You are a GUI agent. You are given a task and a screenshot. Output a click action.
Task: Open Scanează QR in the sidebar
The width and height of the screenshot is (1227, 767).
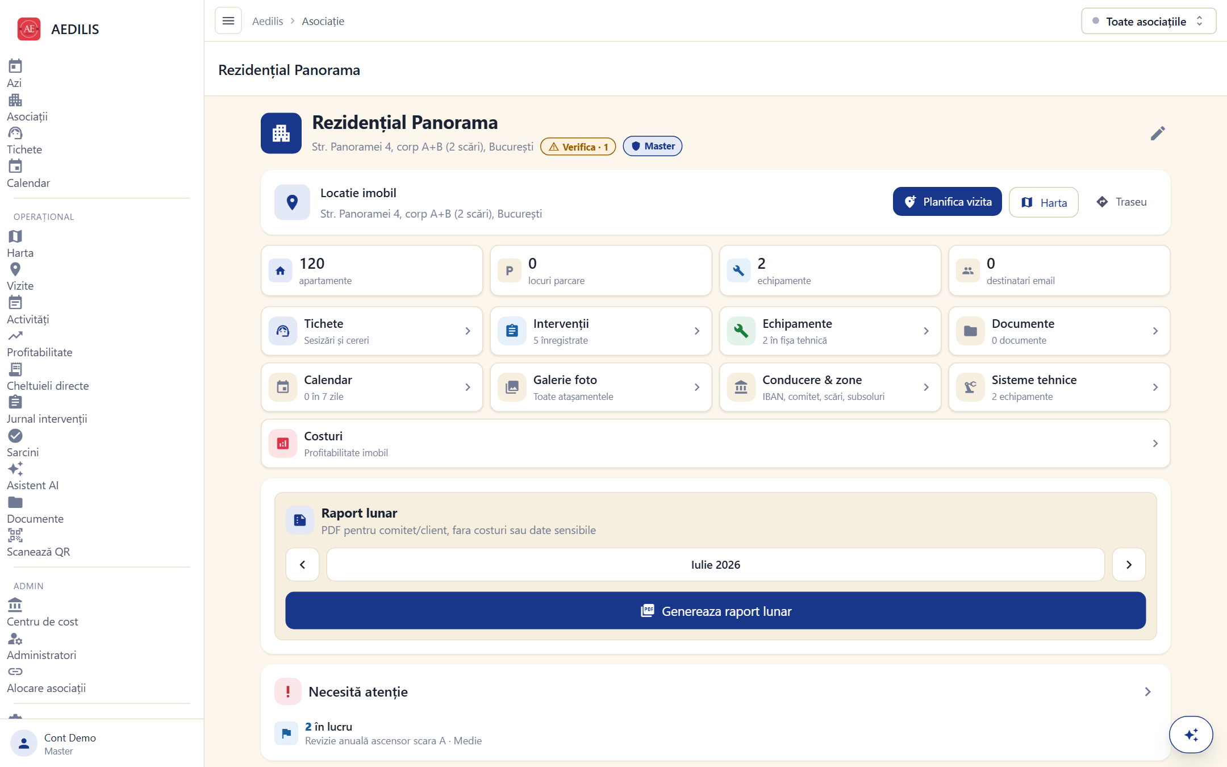[38, 543]
